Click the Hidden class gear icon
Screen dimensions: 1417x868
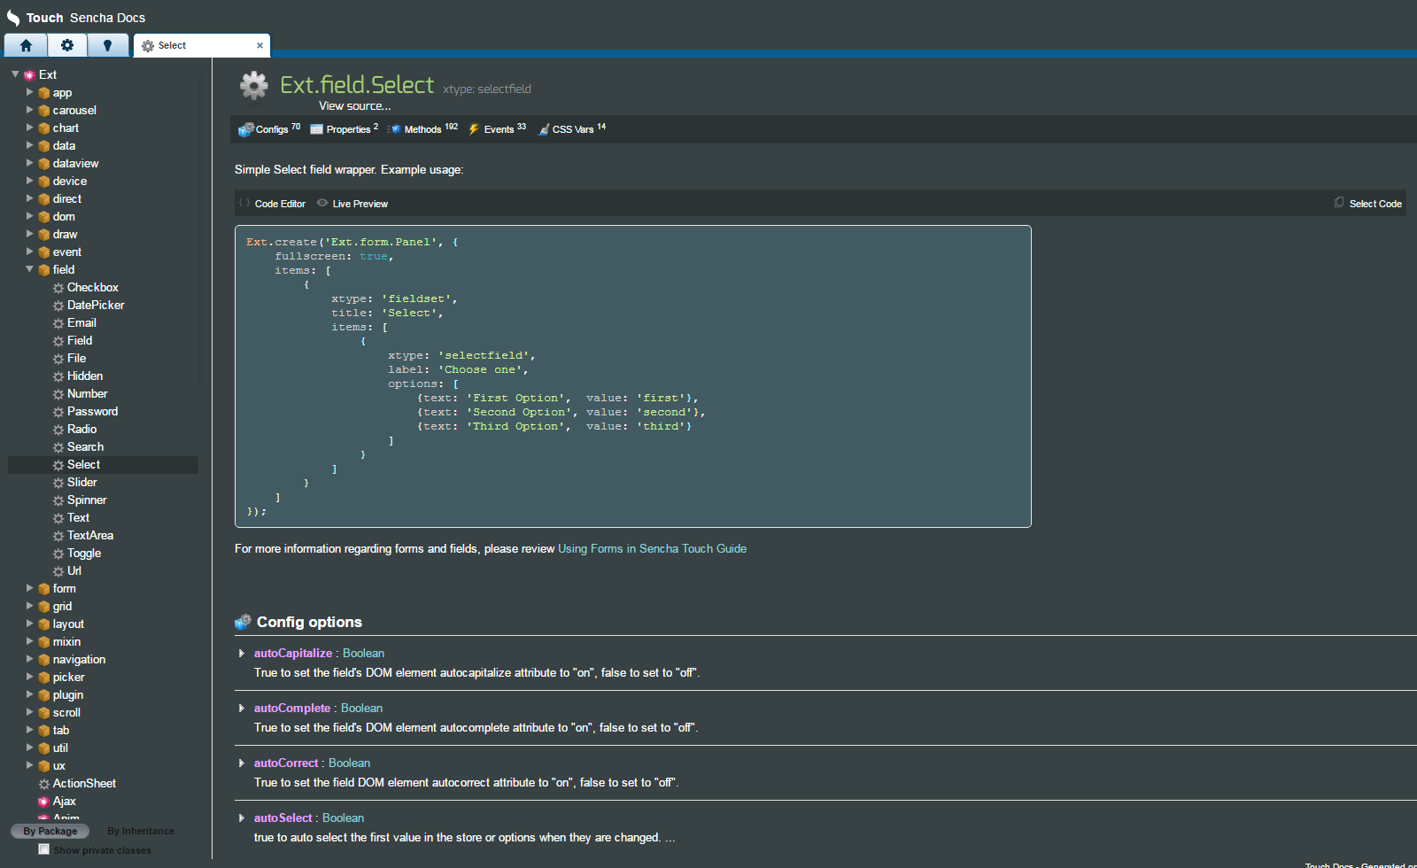point(58,376)
